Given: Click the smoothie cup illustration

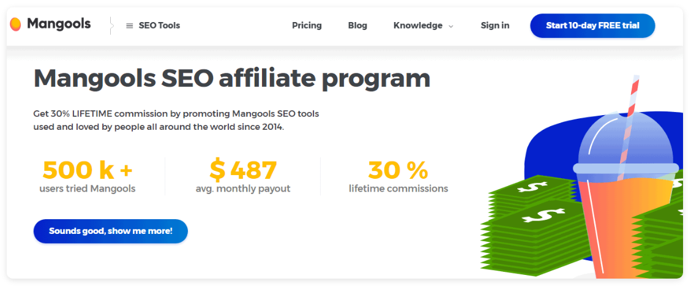Looking at the screenshot, I should [x=626, y=198].
